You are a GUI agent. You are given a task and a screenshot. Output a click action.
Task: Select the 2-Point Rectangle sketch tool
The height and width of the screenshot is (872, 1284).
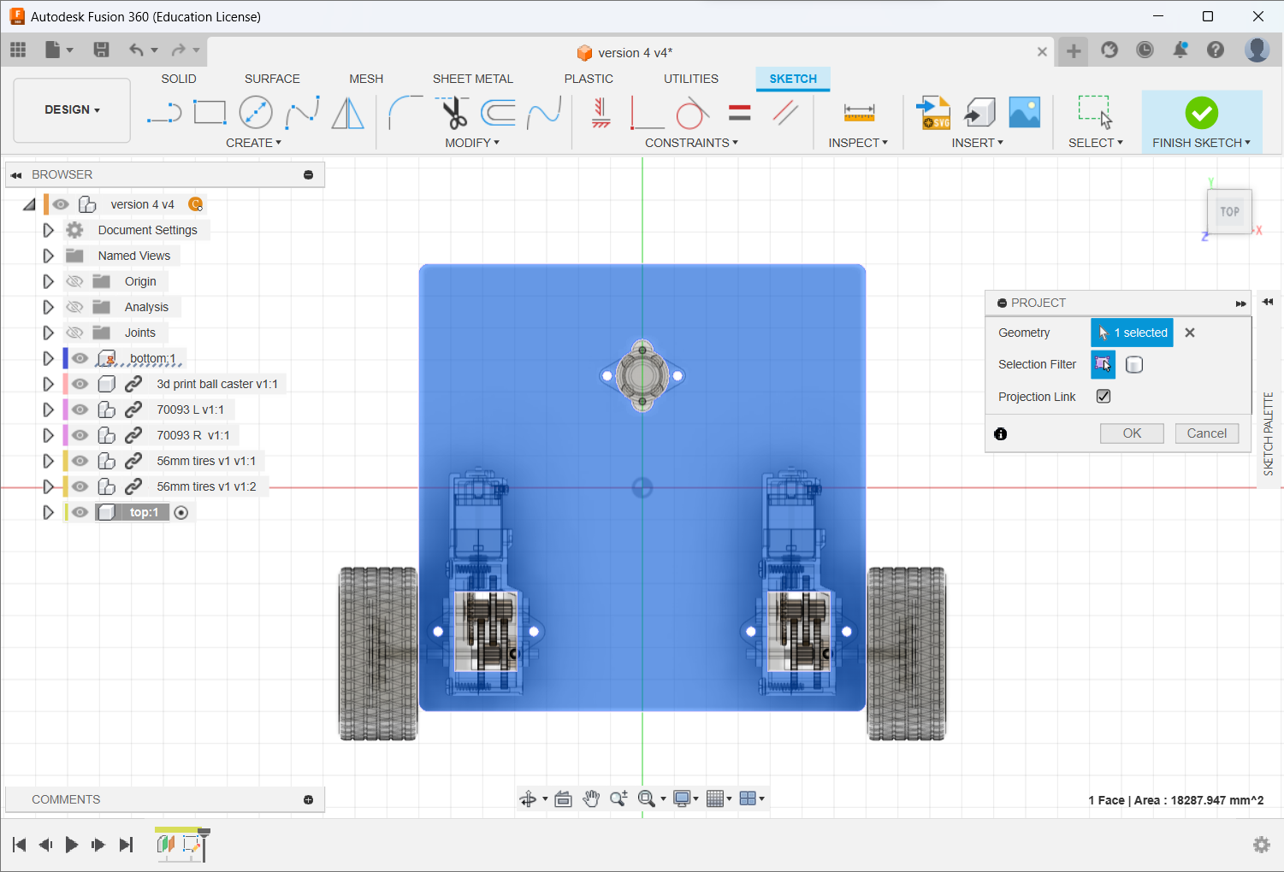[210, 113]
